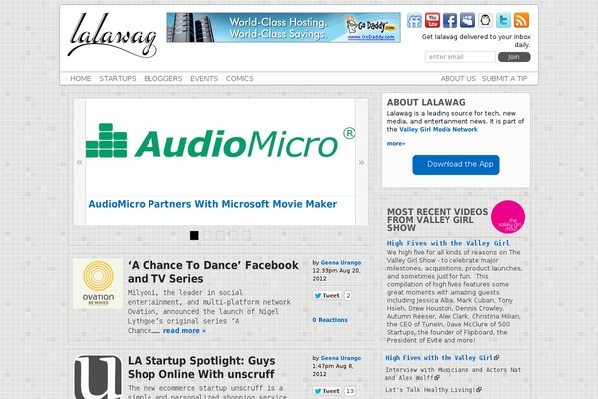
Task: Click the pink Valley Girl Show logo
Action: (x=508, y=217)
